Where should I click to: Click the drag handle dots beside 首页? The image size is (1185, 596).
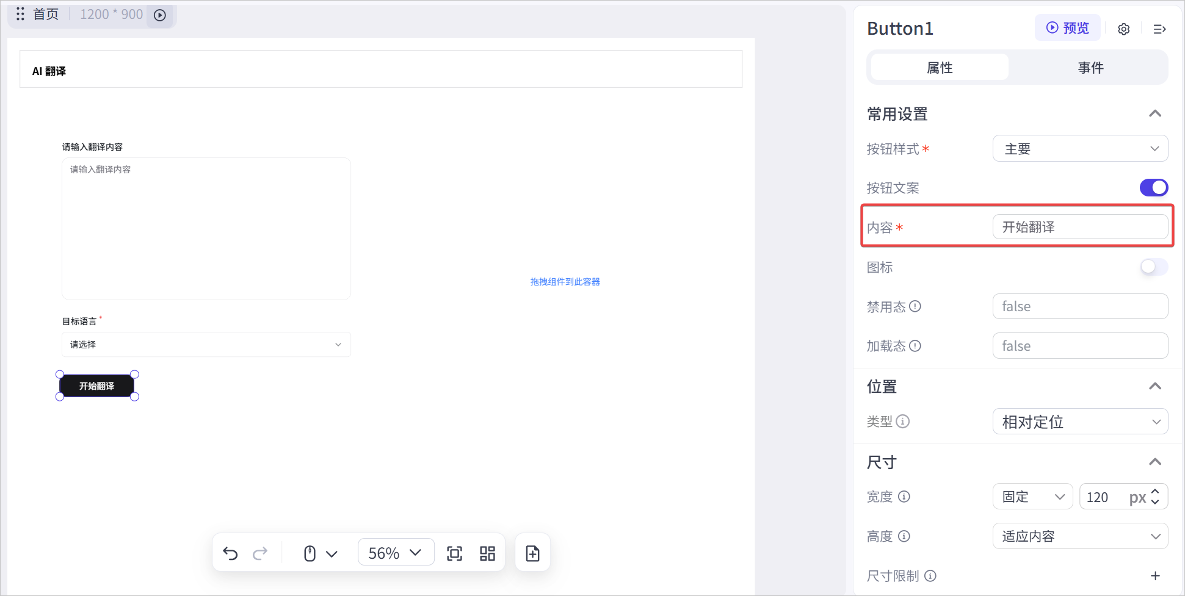(x=21, y=14)
